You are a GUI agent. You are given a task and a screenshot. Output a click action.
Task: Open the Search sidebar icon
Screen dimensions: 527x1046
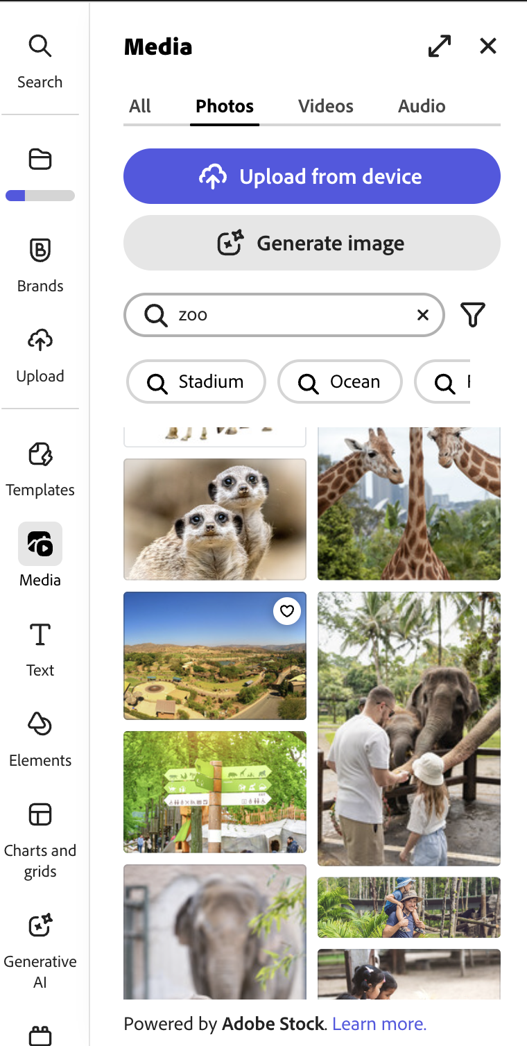click(40, 62)
